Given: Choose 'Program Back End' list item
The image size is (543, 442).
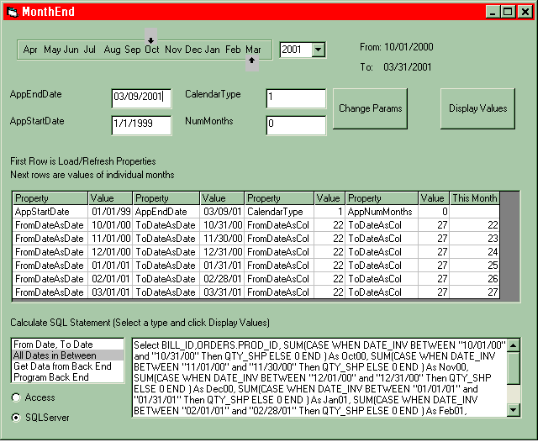Looking at the screenshot, I should click(68, 377).
